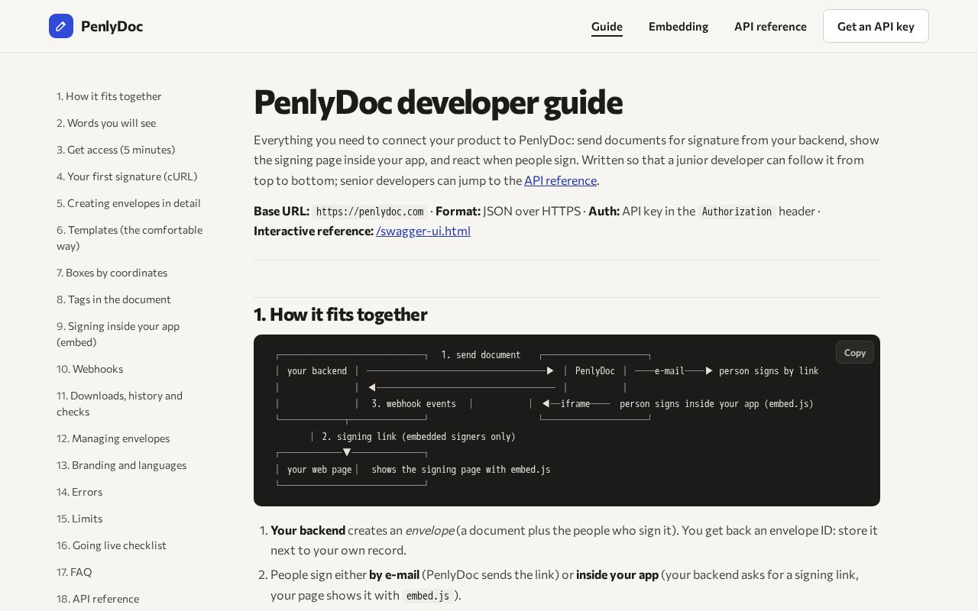This screenshot has width=978, height=611.
Task: Go to 10. Webhooks section
Action: pos(89,369)
